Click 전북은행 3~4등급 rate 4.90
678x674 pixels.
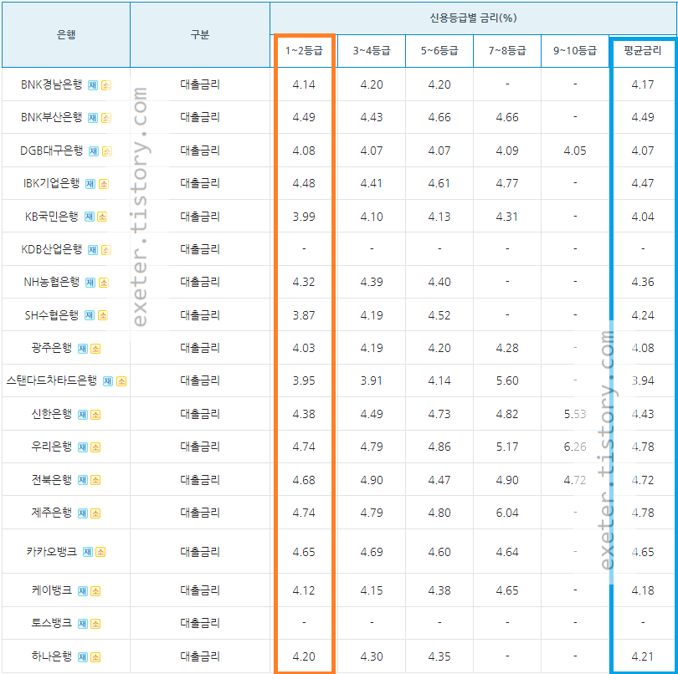(372, 481)
